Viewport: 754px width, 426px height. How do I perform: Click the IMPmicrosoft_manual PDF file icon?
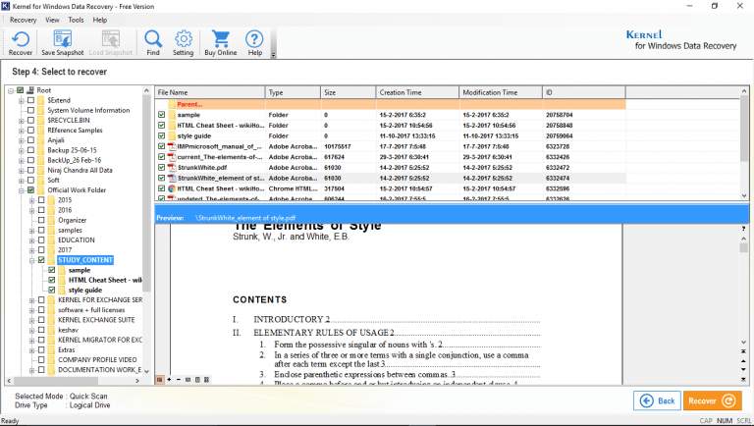tap(172, 146)
